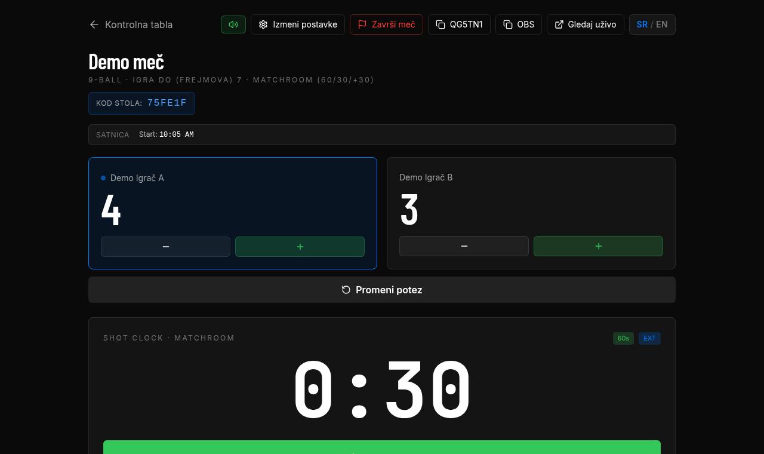
Task: Go back to Kontrolna tabla
Action: pyautogui.click(x=131, y=24)
